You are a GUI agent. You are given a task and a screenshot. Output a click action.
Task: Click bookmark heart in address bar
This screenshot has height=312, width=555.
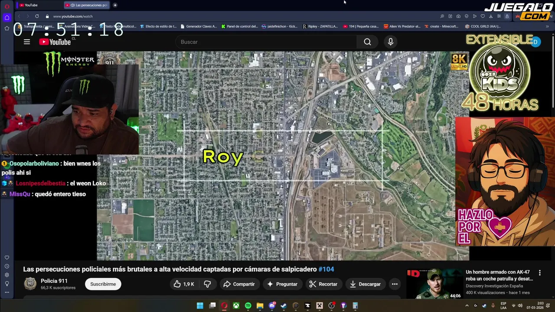click(483, 16)
